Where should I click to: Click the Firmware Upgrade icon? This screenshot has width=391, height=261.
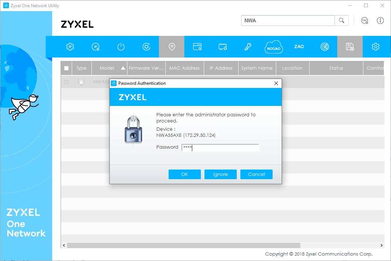tap(223, 47)
